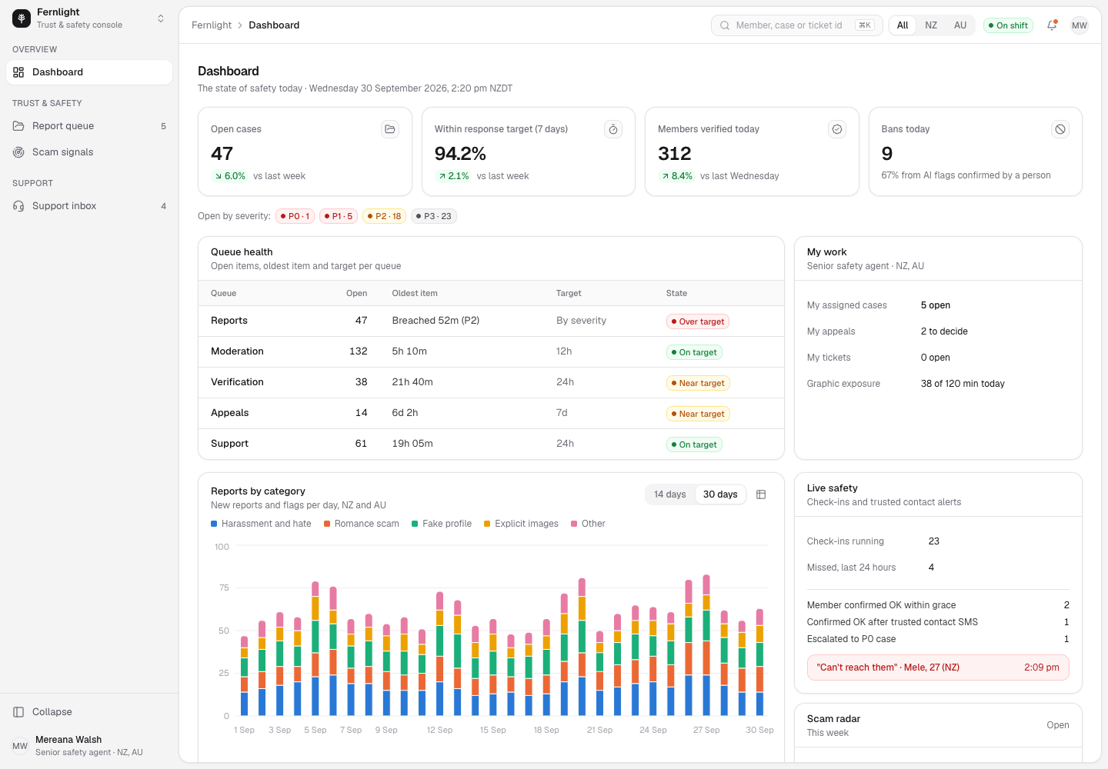Filter by P2 severity chip
The height and width of the screenshot is (769, 1108).
385,216
